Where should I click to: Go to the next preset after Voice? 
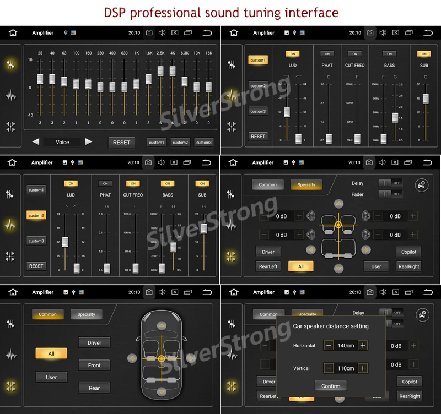89,141
